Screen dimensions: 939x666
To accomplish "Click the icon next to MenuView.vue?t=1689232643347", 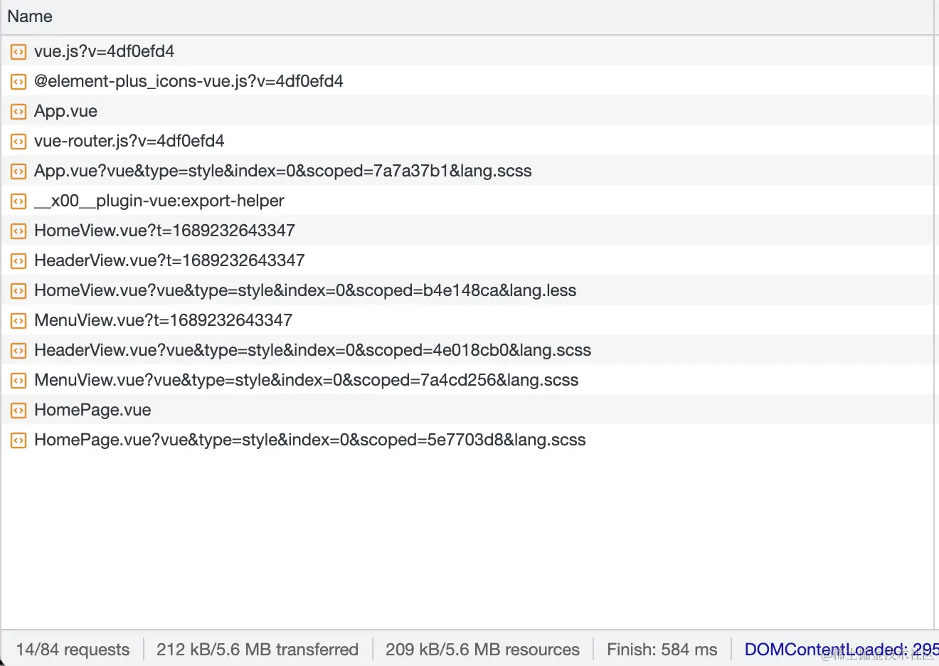I will click(18, 320).
